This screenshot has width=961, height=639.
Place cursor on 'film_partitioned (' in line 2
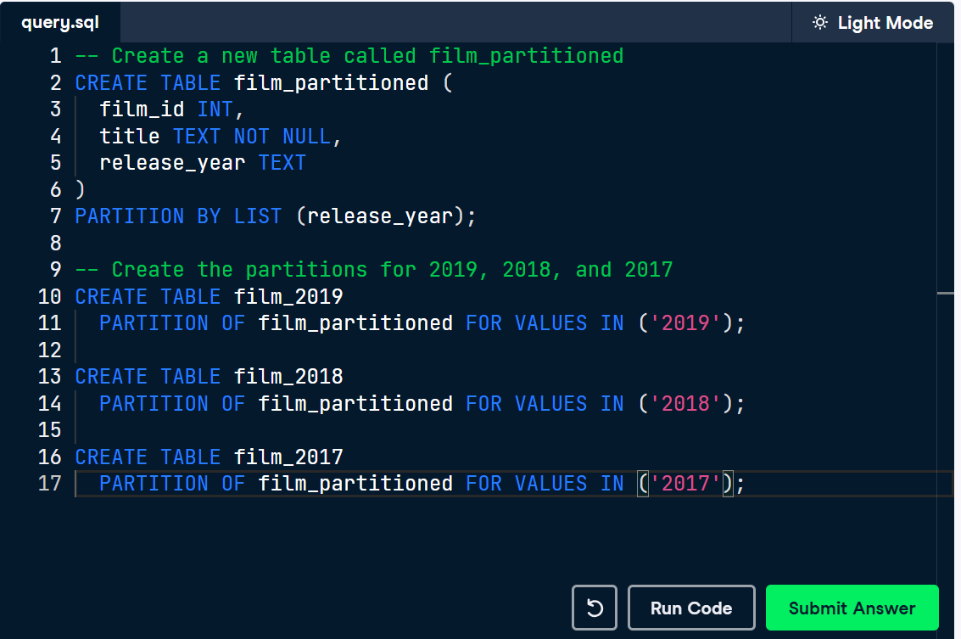tap(344, 83)
